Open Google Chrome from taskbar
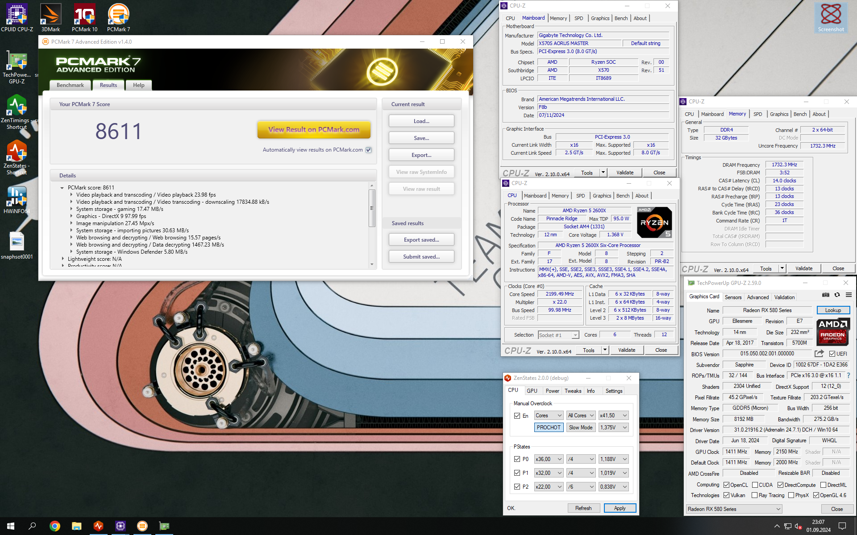The height and width of the screenshot is (535, 857). pos(54,526)
